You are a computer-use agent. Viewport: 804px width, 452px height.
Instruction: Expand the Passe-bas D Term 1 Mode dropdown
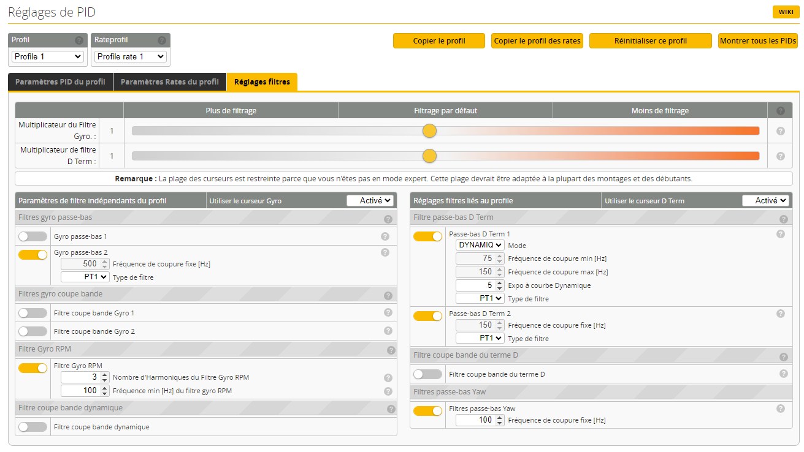[x=480, y=245]
